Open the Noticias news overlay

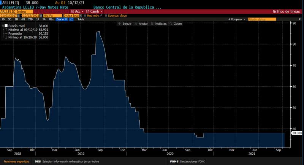coord(159,24)
